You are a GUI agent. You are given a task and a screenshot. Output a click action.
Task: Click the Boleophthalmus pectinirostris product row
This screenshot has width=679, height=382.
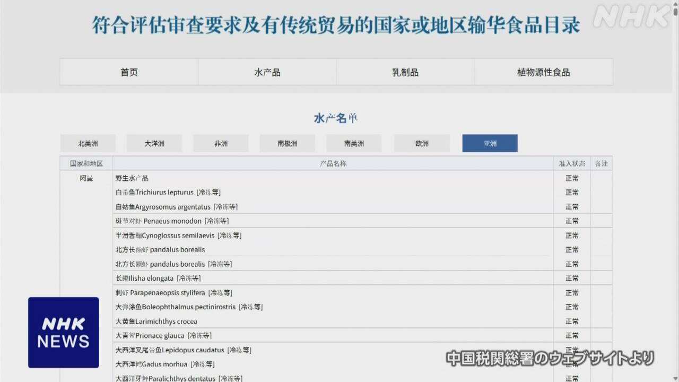click(x=333, y=307)
